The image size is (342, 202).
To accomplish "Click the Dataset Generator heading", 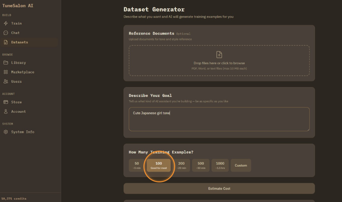I will tap(154, 9).
